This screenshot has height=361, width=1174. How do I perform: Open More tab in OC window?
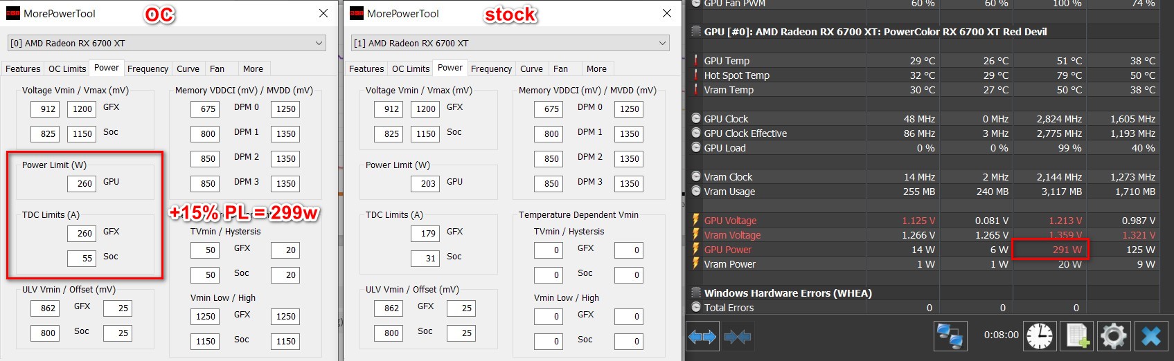pyautogui.click(x=253, y=68)
